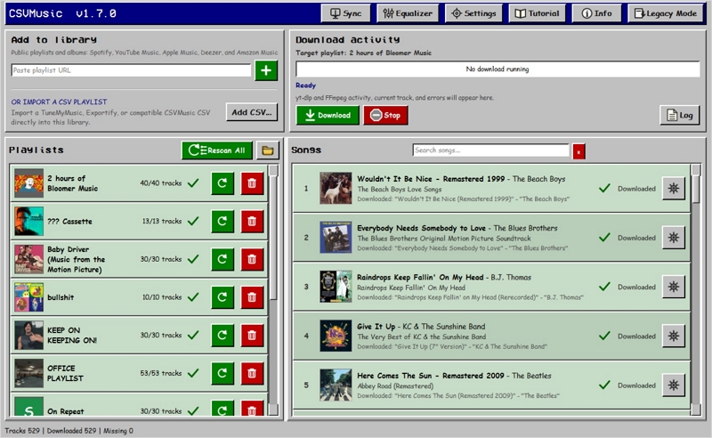712x438 pixels.
Task: Click song title "Here Comes The Sun - Remastered 2009"
Action: tap(431, 376)
